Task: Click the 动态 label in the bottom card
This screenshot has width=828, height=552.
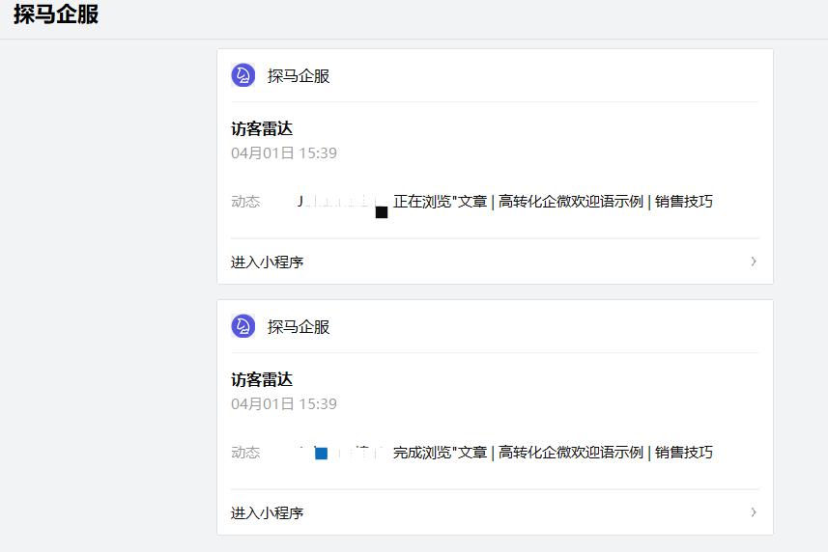Action: 245,453
